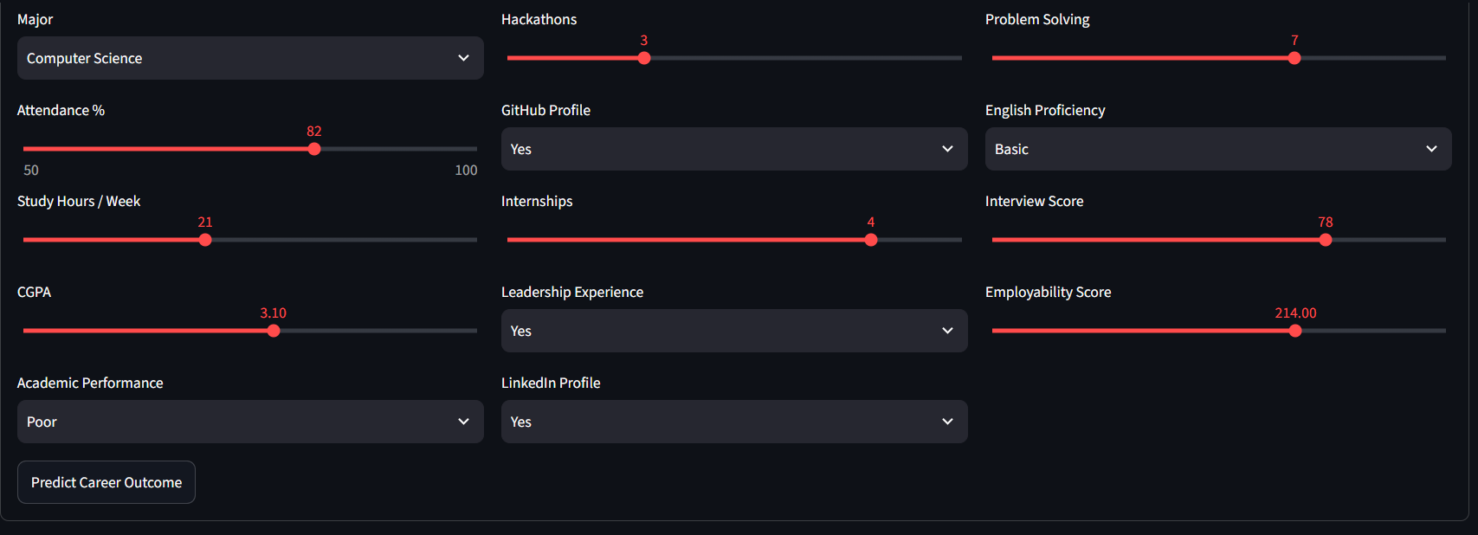The image size is (1478, 535).
Task: Click the Internships slider handle
Action: (871, 240)
